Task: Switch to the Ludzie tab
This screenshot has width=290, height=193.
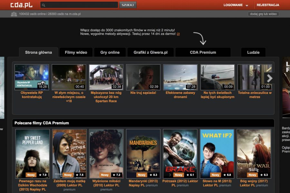Action: pyautogui.click(x=253, y=52)
